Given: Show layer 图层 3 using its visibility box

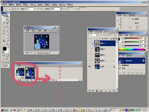Looking at the screenshot, I should pos(89,49).
